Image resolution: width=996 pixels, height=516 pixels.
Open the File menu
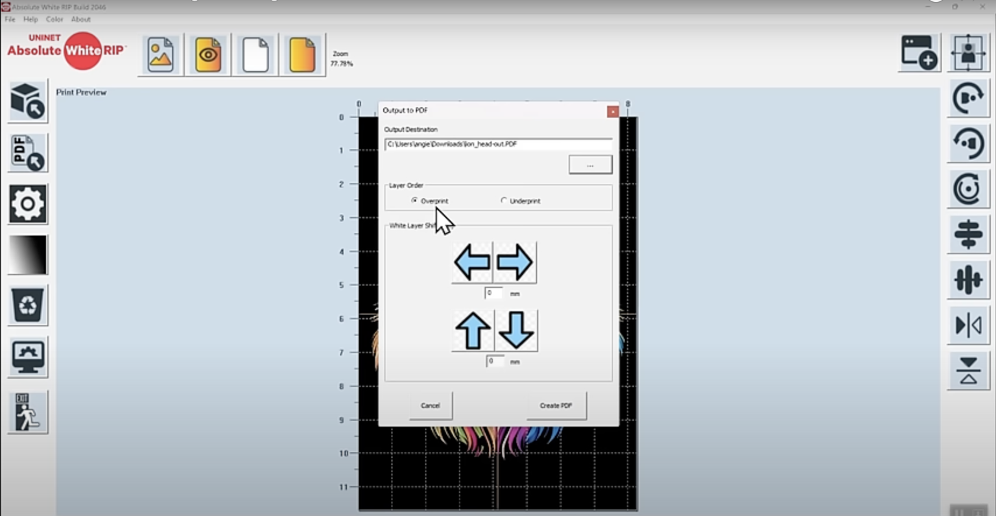[10, 19]
